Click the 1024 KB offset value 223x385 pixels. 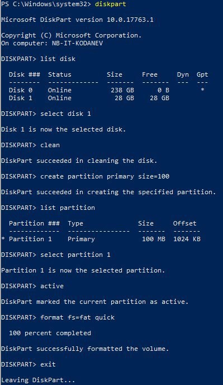click(x=187, y=239)
